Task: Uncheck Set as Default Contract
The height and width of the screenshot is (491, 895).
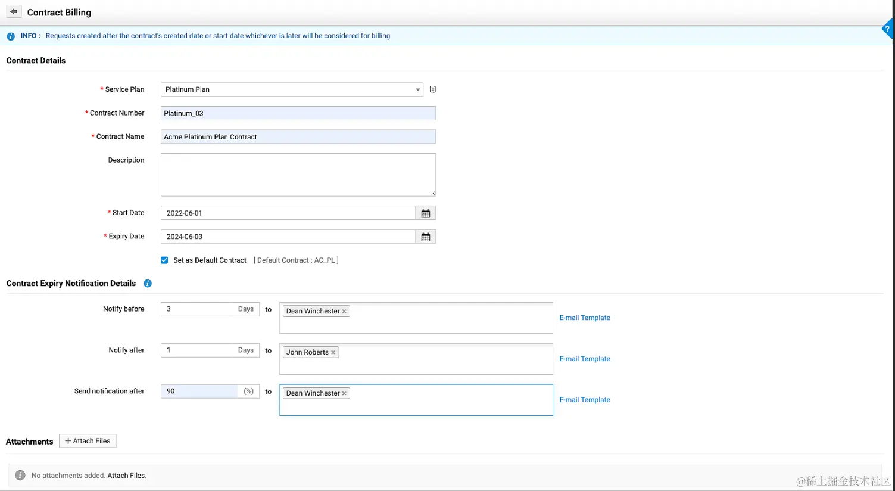Action: tap(164, 260)
